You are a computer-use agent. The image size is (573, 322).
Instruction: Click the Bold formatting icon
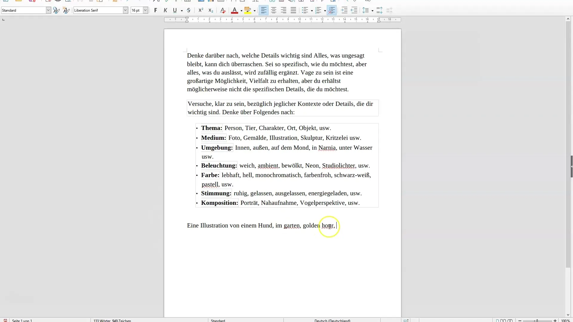coord(156,10)
